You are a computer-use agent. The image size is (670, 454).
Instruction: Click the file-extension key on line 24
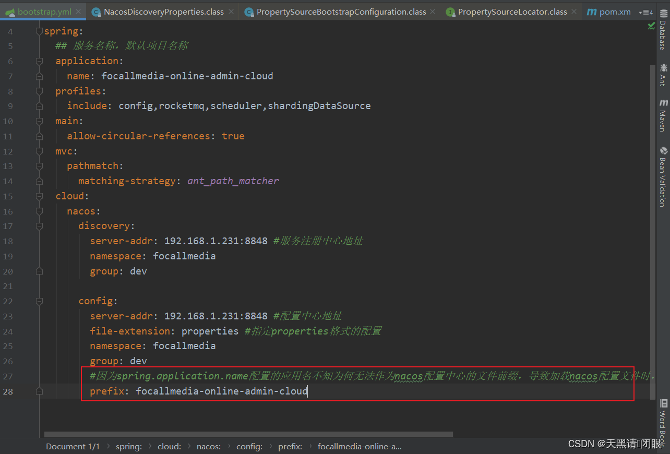pos(130,331)
